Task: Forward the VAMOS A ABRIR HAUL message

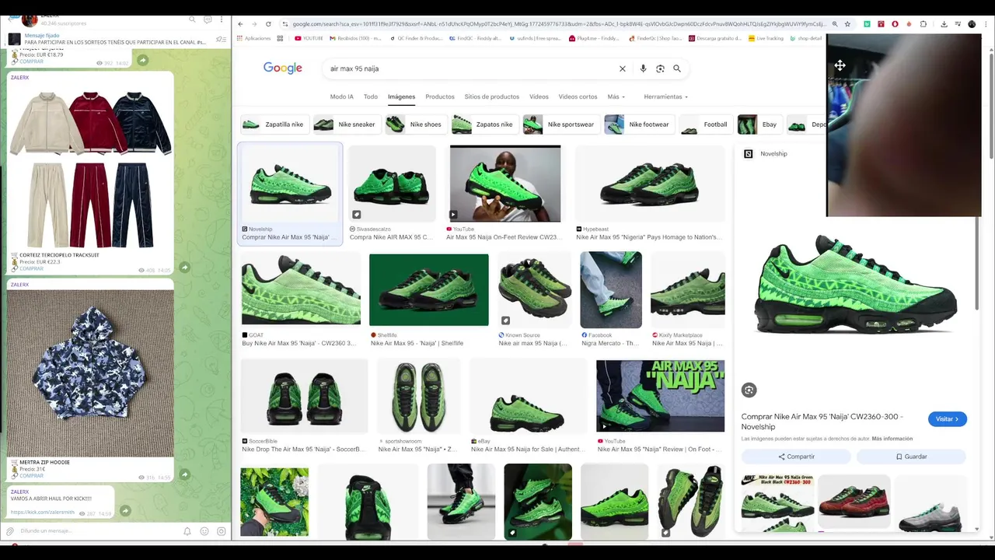Action: [x=125, y=511]
